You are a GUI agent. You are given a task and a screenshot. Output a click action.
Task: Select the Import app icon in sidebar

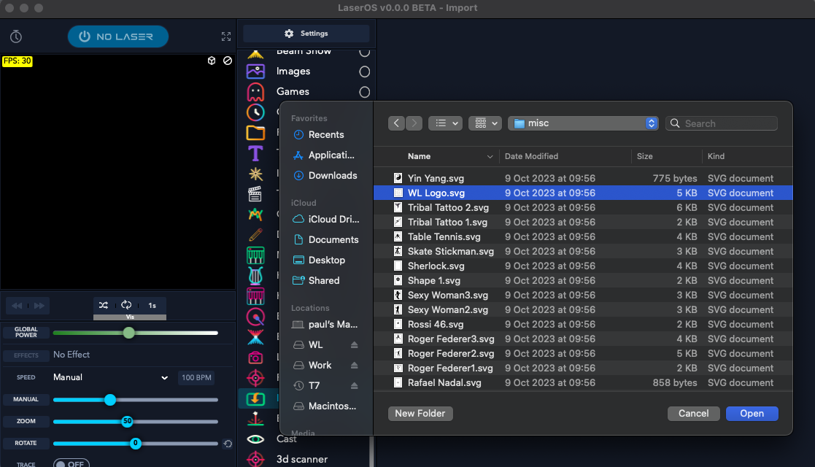click(x=255, y=398)
